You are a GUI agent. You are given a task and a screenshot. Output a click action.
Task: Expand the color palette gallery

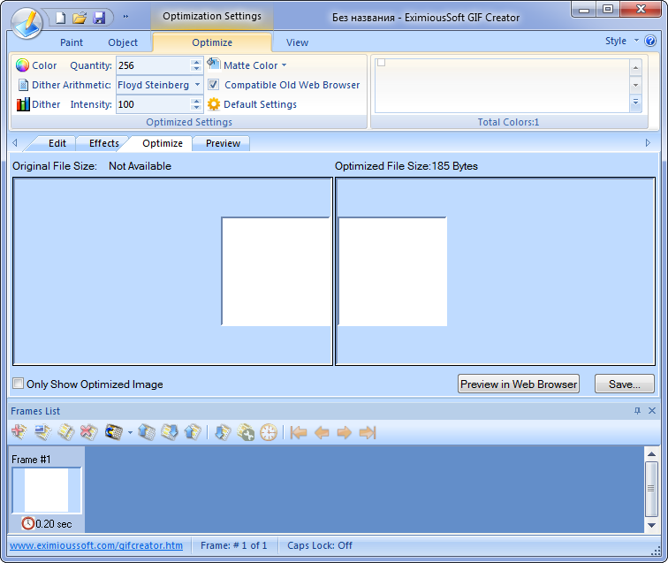[635, 103]
